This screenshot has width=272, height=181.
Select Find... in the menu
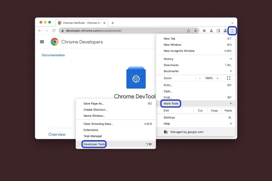[x=195, y=97]
